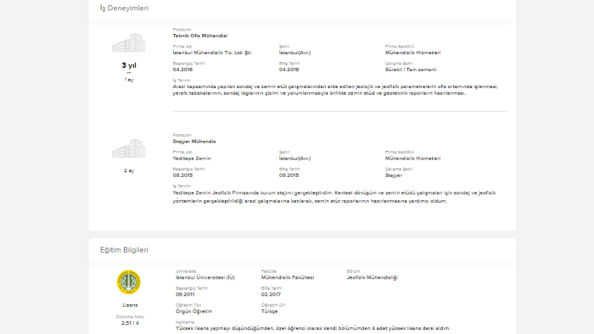Select the Teknik Ofis Mühendisi position title
Viewport: 594px width, 334px height.
click(200, 36)
